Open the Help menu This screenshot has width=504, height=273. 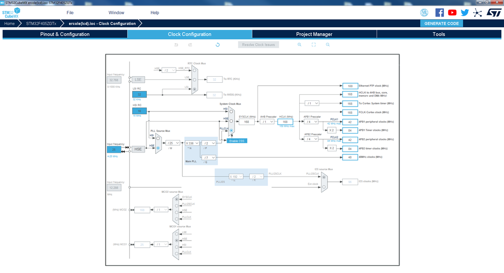[x=154, y=13]
